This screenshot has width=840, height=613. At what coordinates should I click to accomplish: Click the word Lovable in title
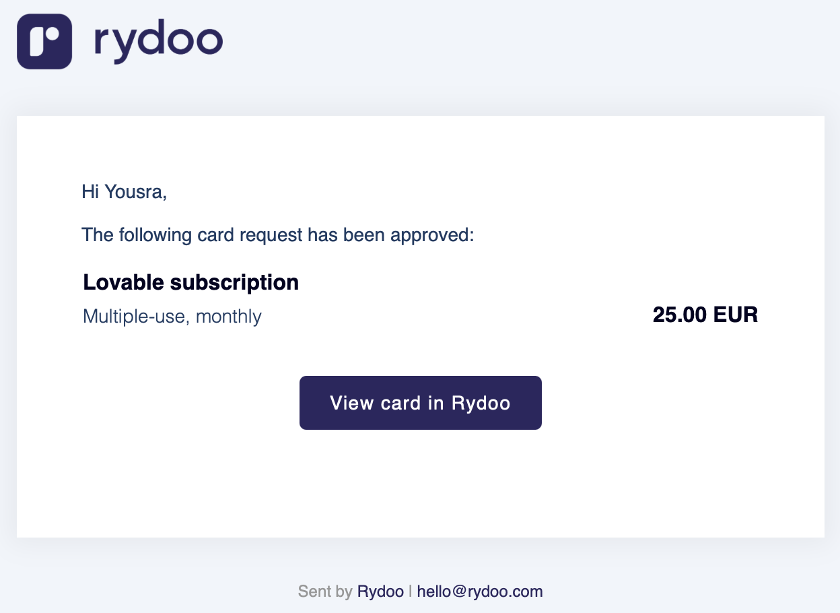tap(123, 282)
